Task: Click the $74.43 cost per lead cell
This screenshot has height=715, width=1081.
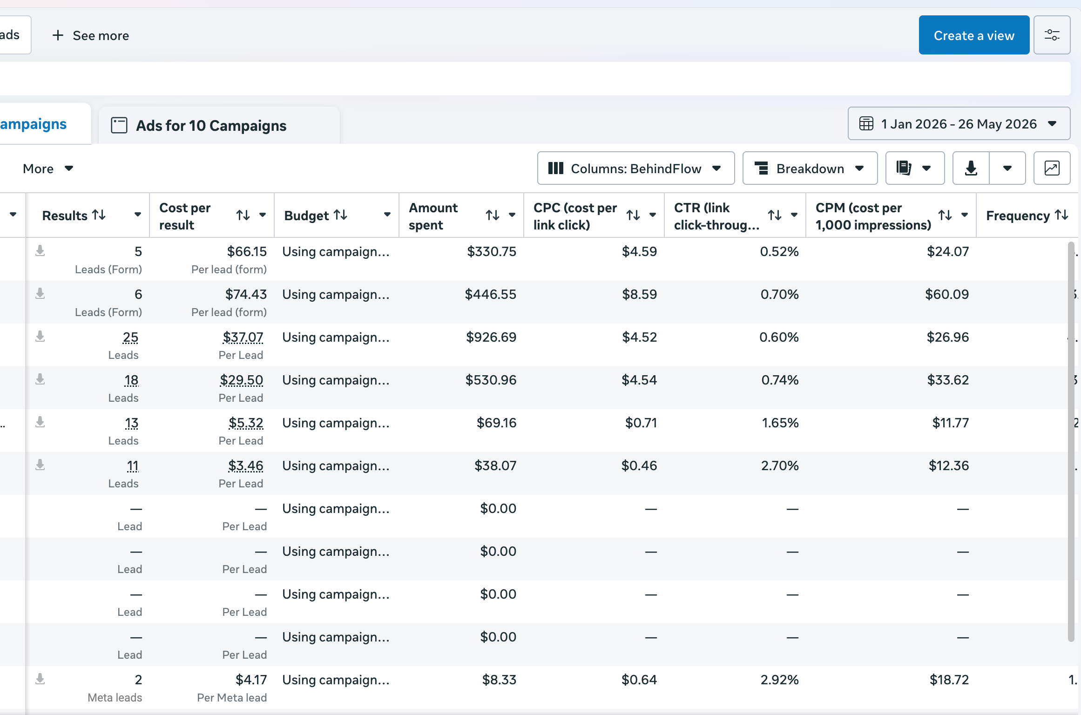Action: coord(246,294)
